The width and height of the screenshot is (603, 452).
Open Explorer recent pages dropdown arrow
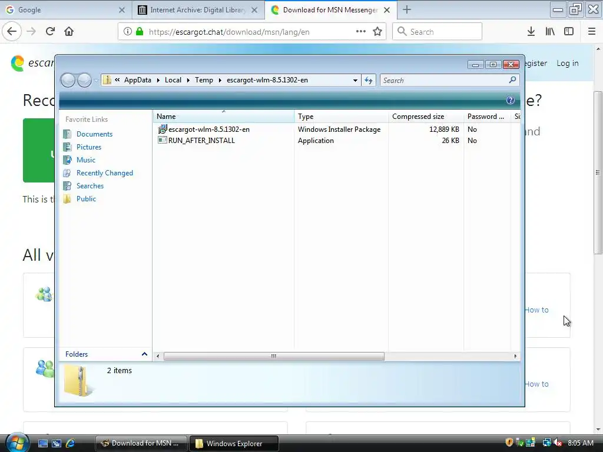coord(96,81)
